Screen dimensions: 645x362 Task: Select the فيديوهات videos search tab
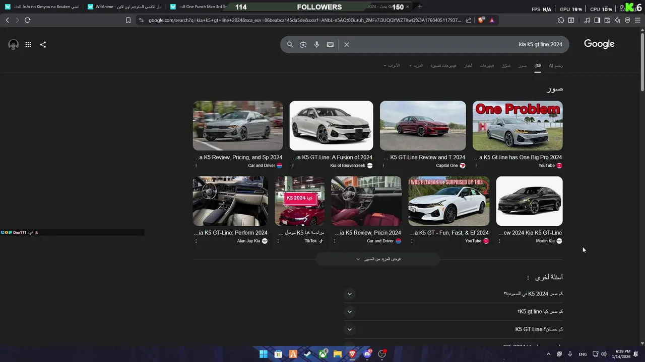point(487,66)
